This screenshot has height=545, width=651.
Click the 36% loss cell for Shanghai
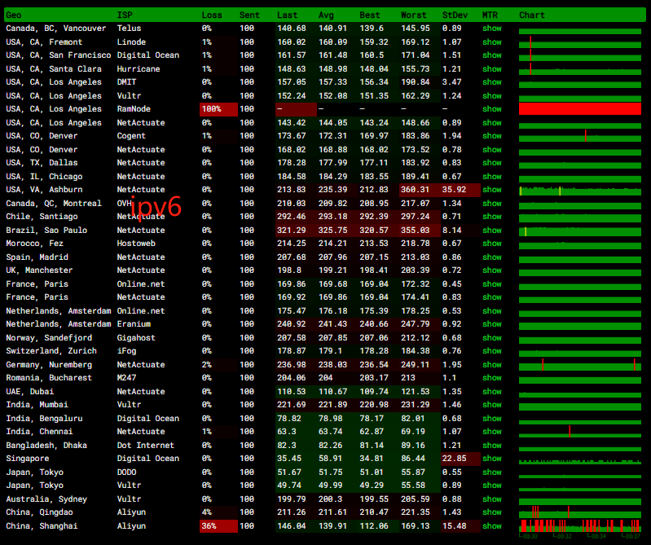point(219,526)
